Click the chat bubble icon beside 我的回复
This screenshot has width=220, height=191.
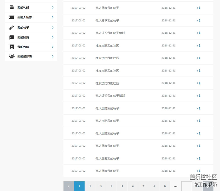[12, 37]
